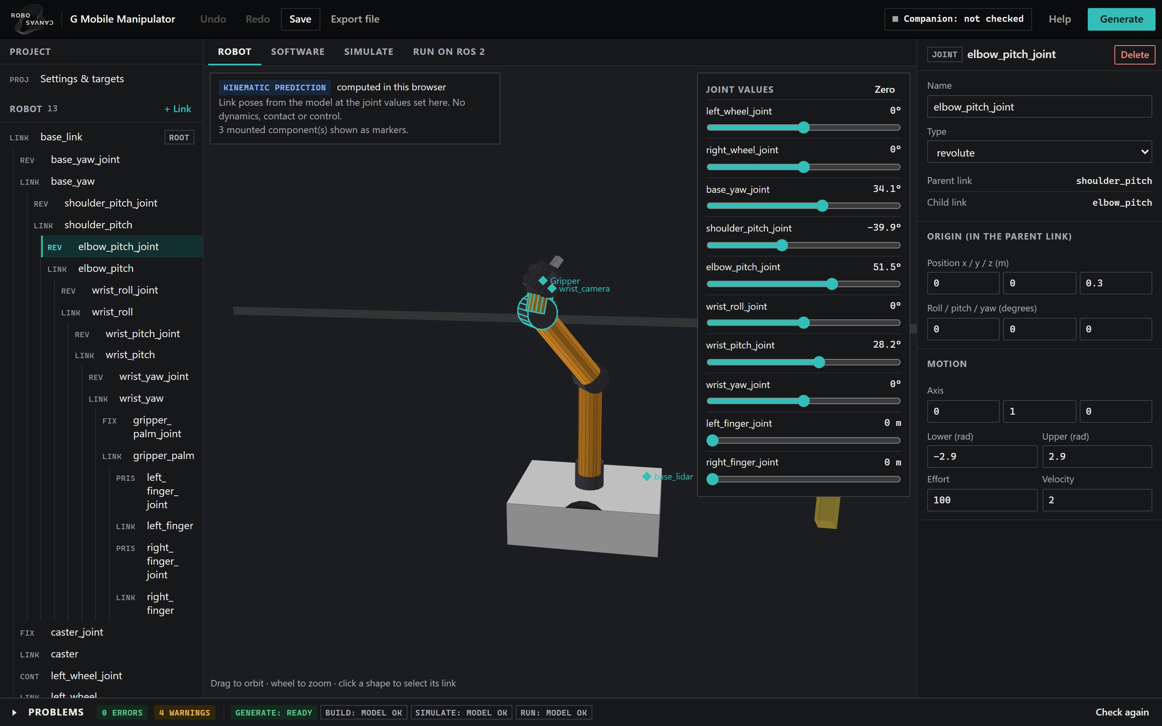
Task: Click the 0 ERRORS badge
Action: click(x=122, y=713)
